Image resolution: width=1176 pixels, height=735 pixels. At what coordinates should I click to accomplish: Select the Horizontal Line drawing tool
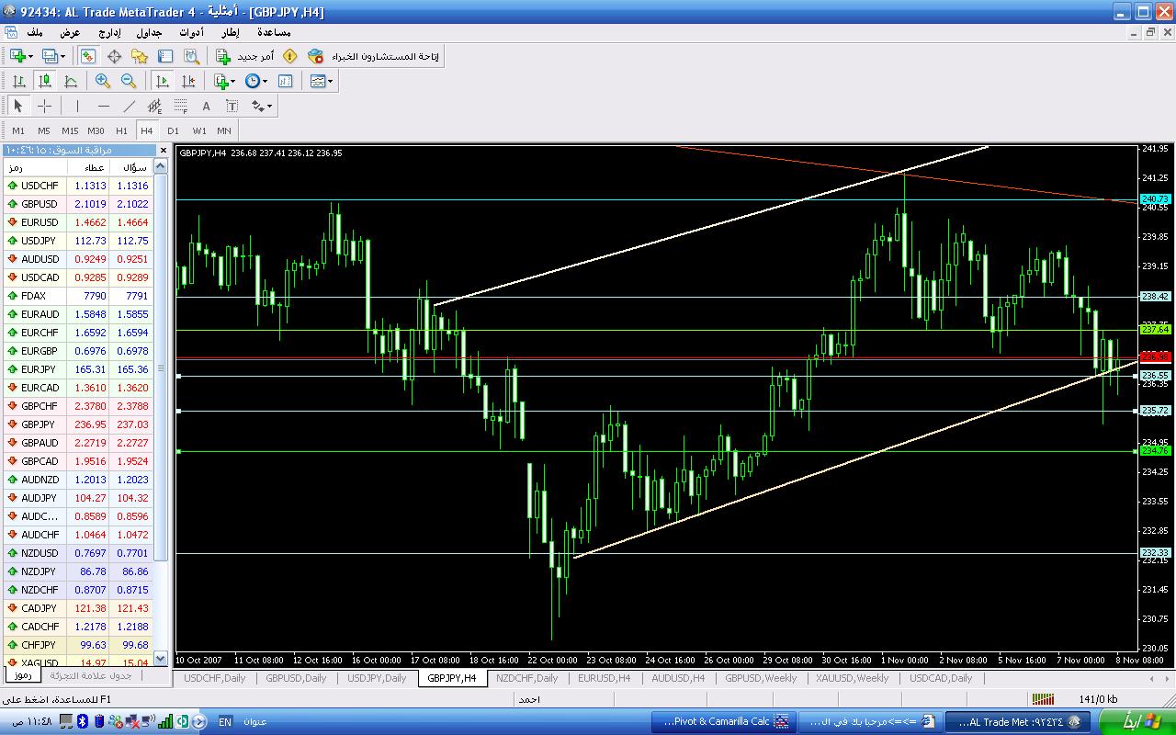click(103, 106)
